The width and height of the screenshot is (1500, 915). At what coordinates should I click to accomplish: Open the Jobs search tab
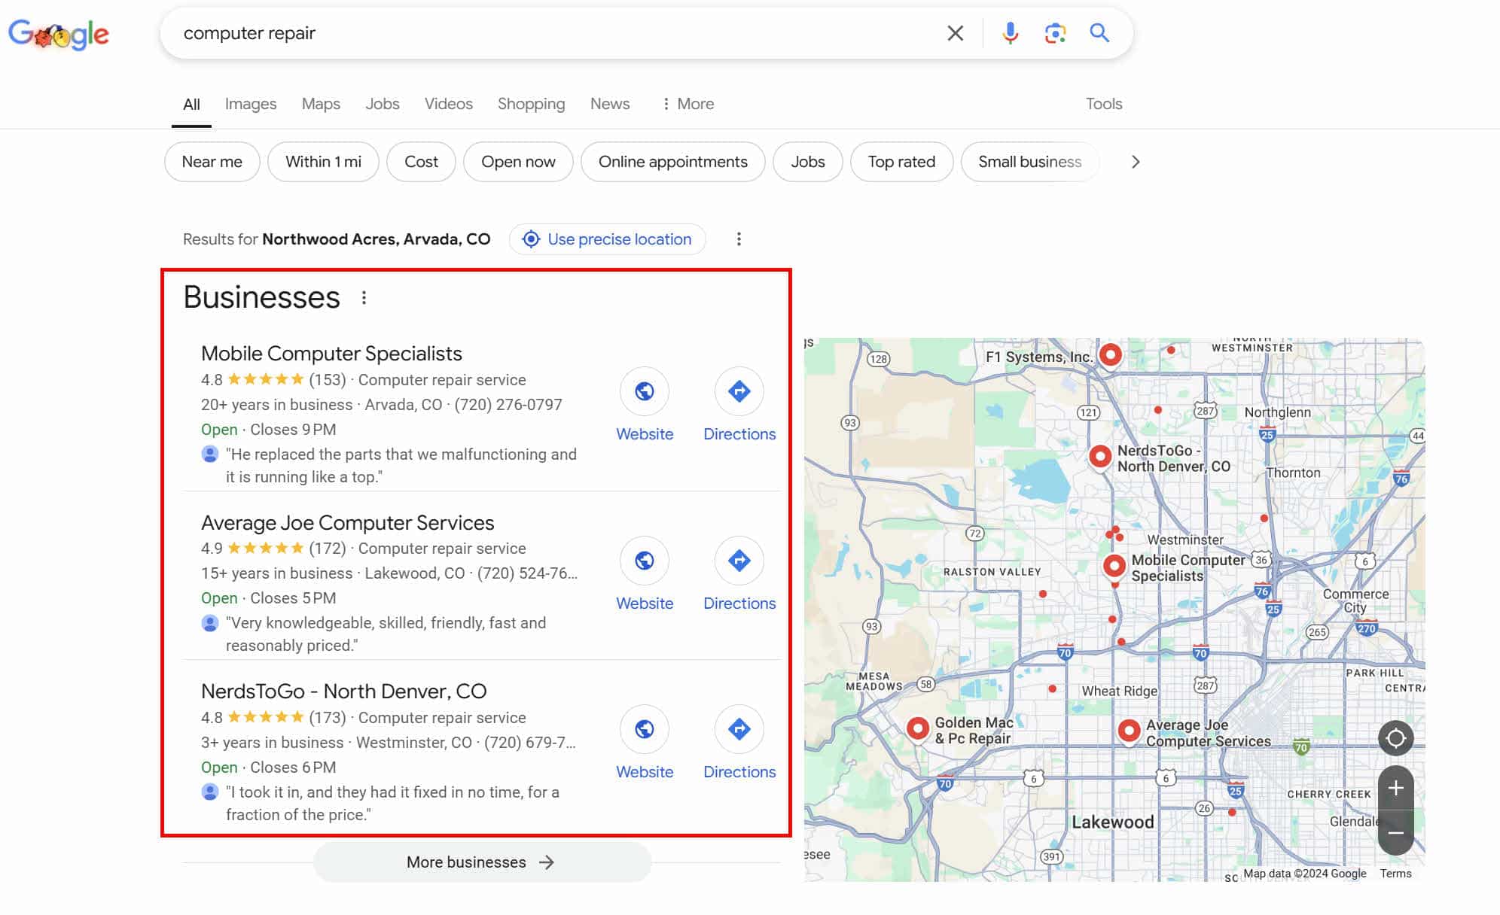pyautogui.click(x=383, y=104)
